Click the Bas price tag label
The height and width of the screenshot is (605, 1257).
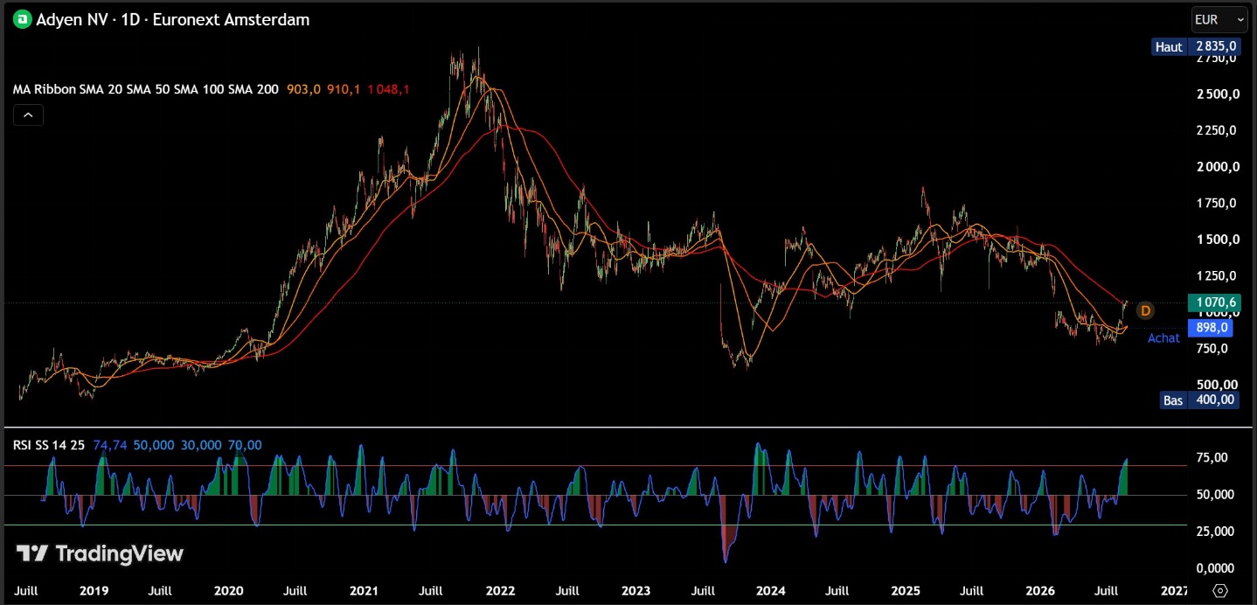1173,400
